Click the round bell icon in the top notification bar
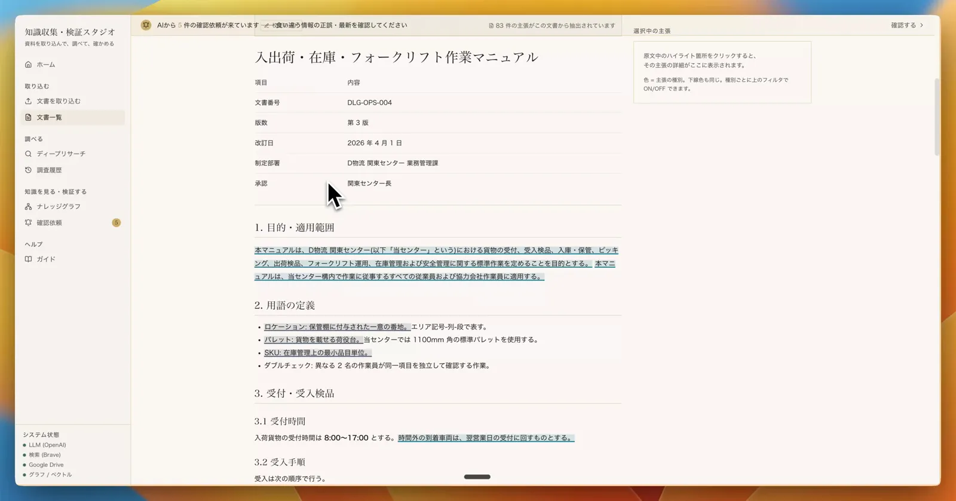This screenshot has width=956, height=501. coord(146,25)
